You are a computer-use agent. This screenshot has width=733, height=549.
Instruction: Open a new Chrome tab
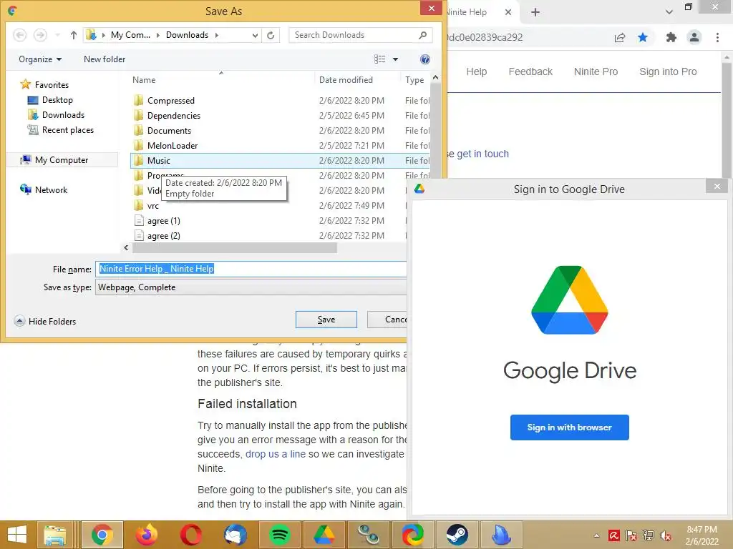click(535, 12)
